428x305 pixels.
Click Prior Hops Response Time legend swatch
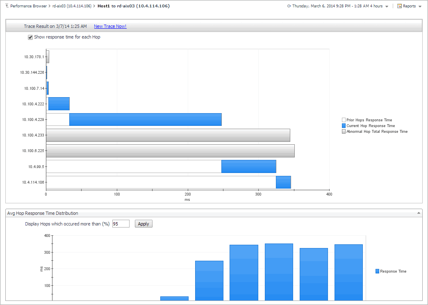pos(344,120)
